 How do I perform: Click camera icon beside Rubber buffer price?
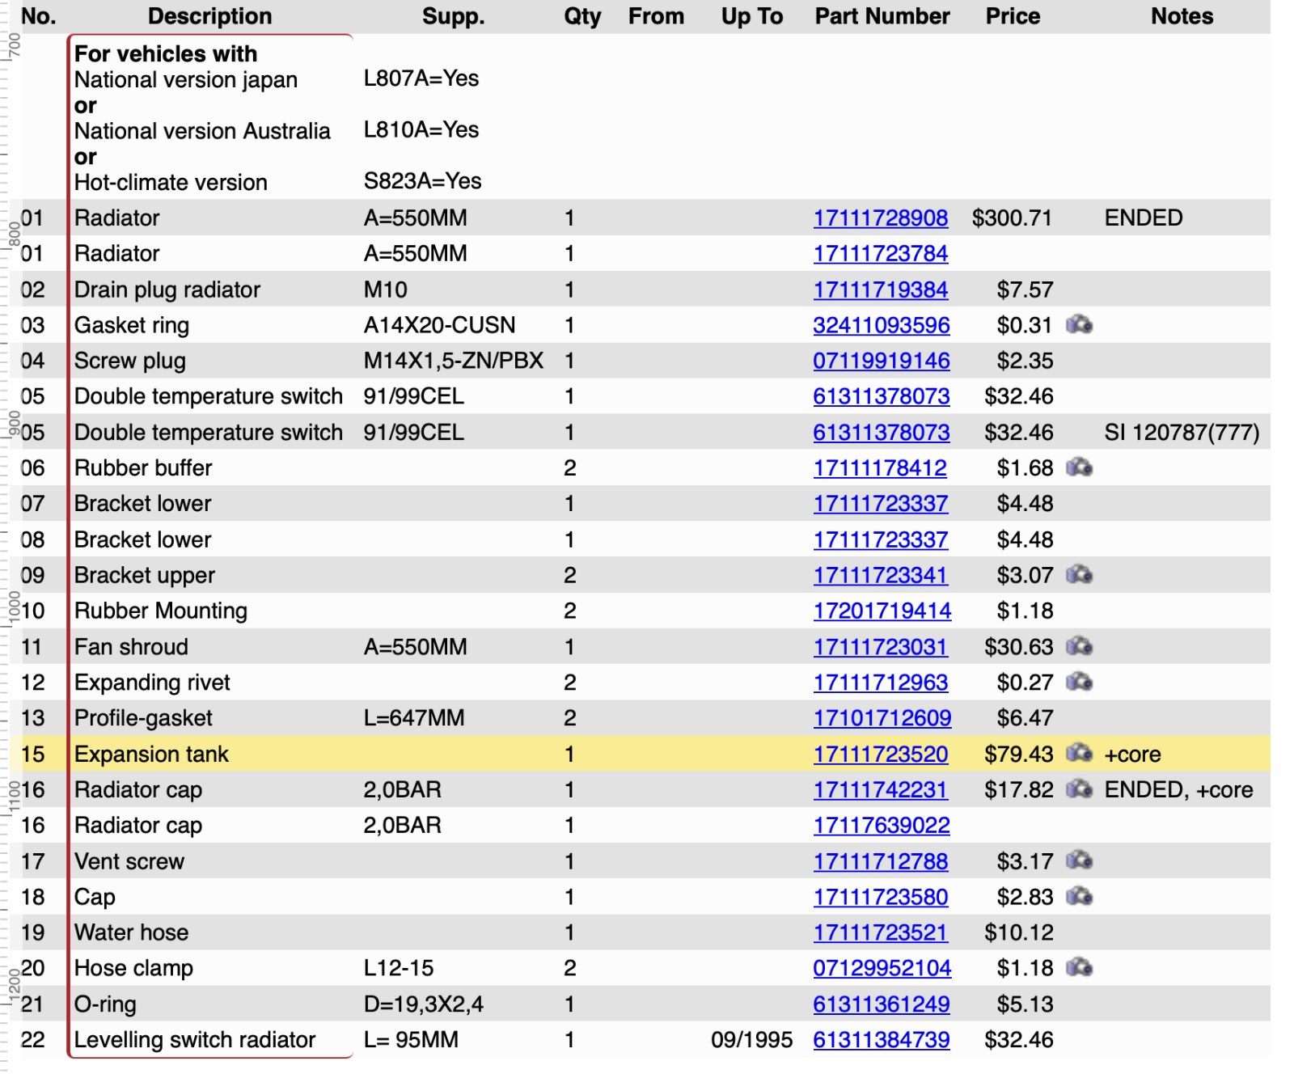pos(1079,467)
